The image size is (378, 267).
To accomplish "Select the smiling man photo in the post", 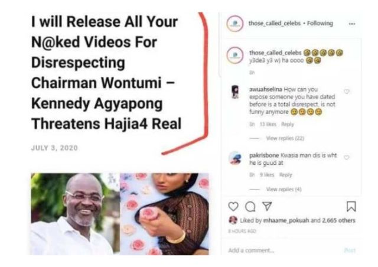I will (x=75, y=214).
